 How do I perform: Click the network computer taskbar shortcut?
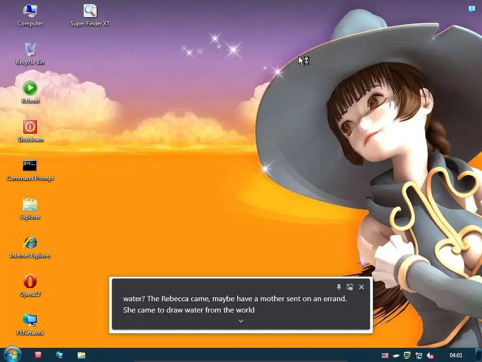59,355
